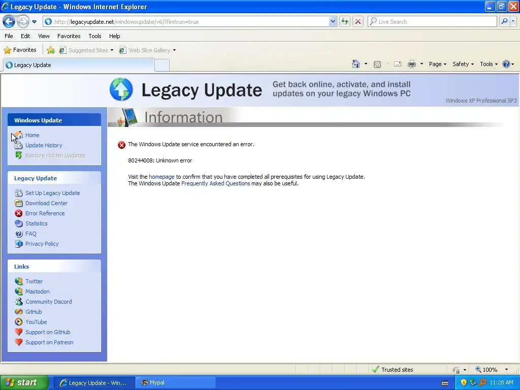
Task: Click the Stop loading X icon
Action: click(x=358, y=21)
